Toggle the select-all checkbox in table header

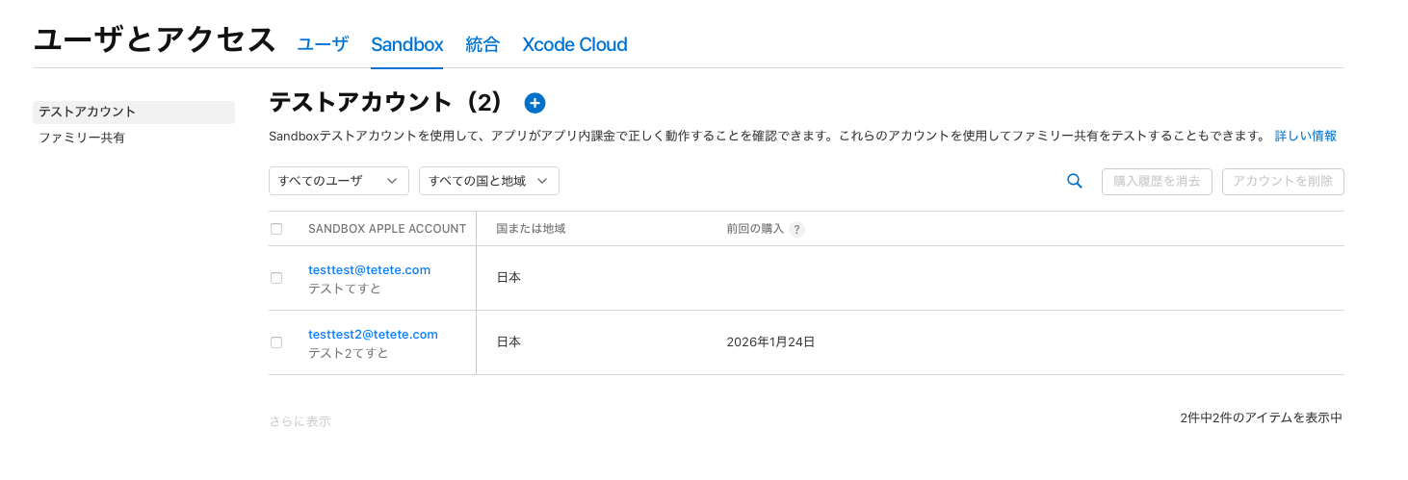click(x=276, y=229)
